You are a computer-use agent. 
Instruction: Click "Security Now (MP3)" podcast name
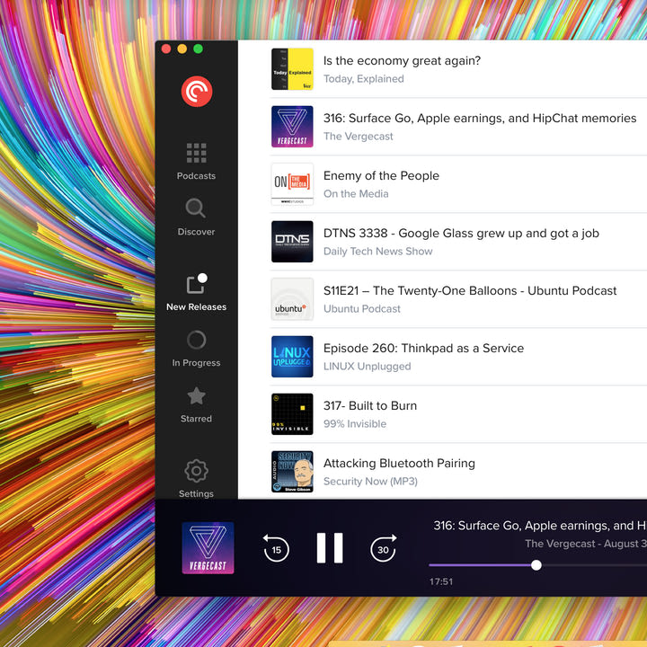click(x=370, y=482)
